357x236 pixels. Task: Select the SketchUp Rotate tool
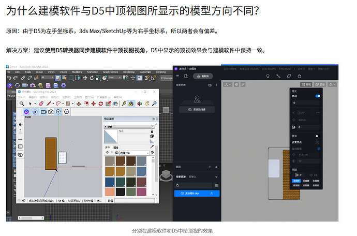[101, 104]
